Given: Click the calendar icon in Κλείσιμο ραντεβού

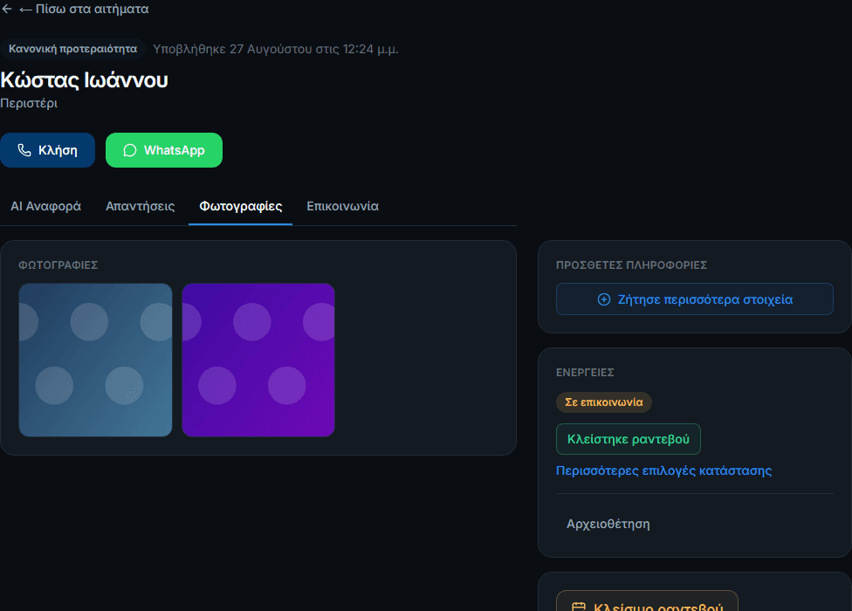Looking at the screenshot, I should coord(579,607).
